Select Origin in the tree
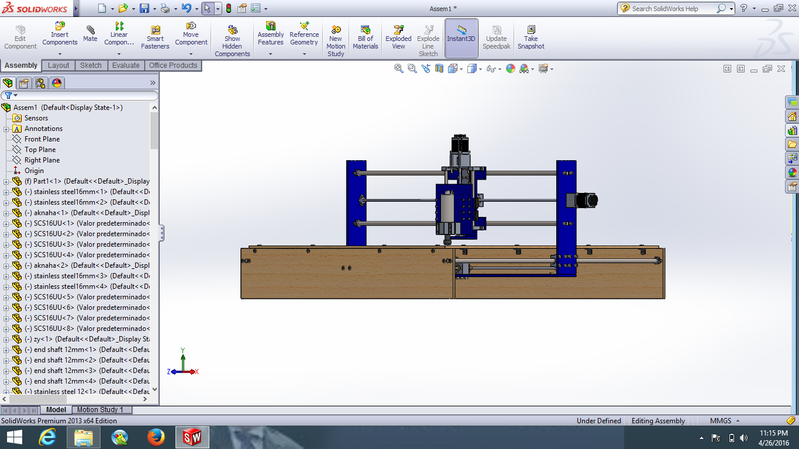This screenshot has width=799, height=449. click(x=34, y=171)
